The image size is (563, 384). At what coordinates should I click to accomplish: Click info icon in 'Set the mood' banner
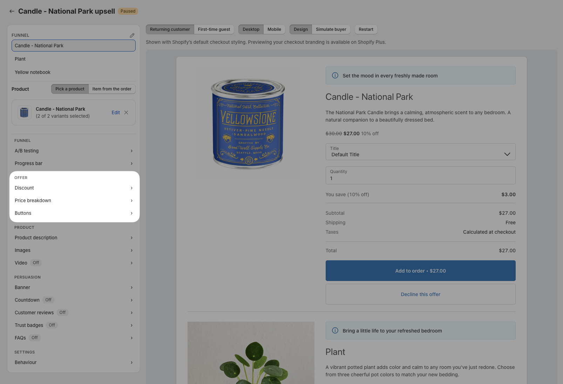point(335,75)
